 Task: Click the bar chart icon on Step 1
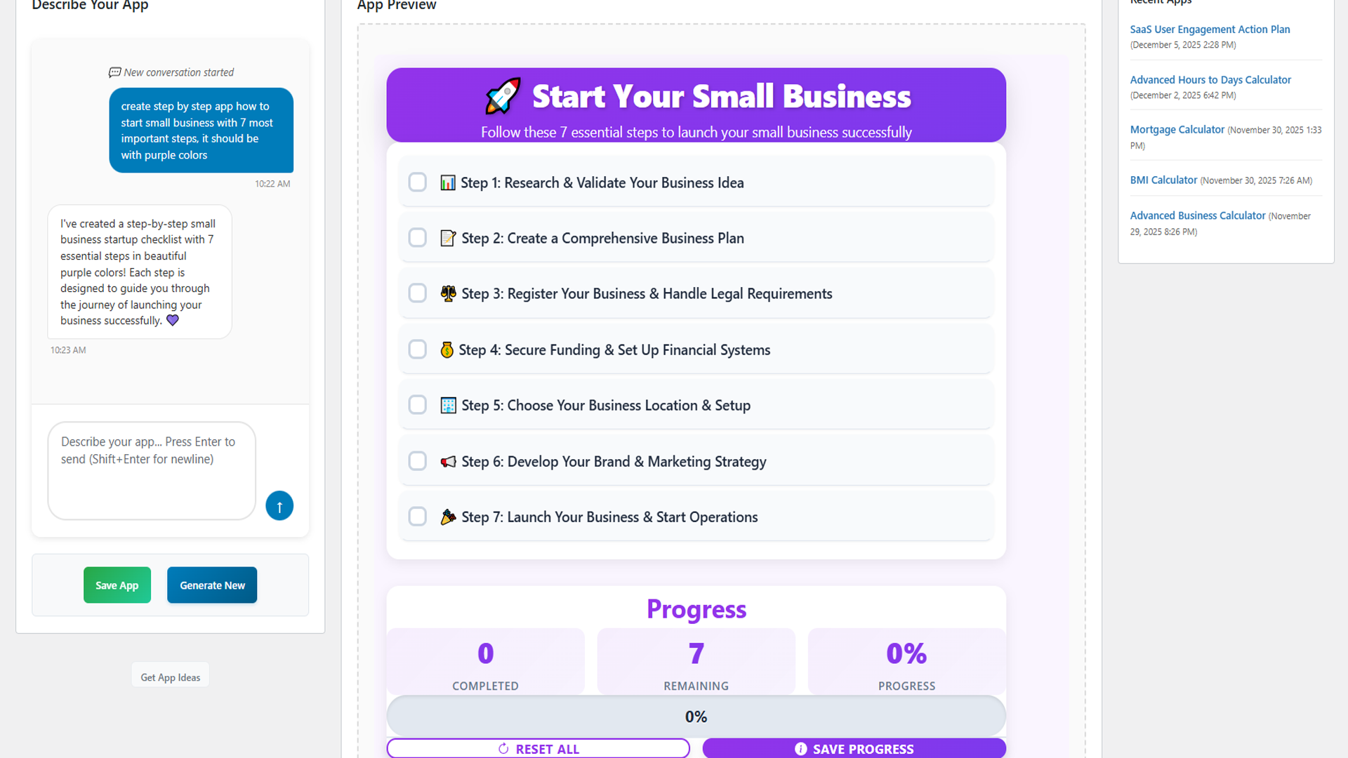pos(448,182)
